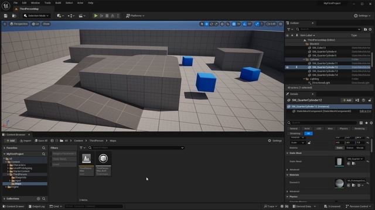Open the Edit menu
The width and height of the screenshot is (375, 210).
[x=24, y=3]
